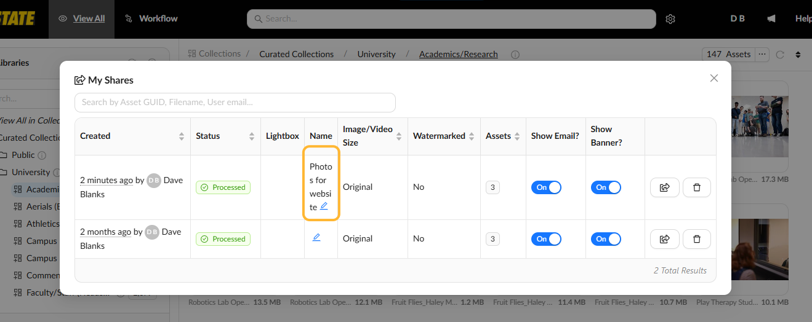This screenshot has height=322, width=812.
Task: Click the announcements megaphone icon
Action: (771, 18)
